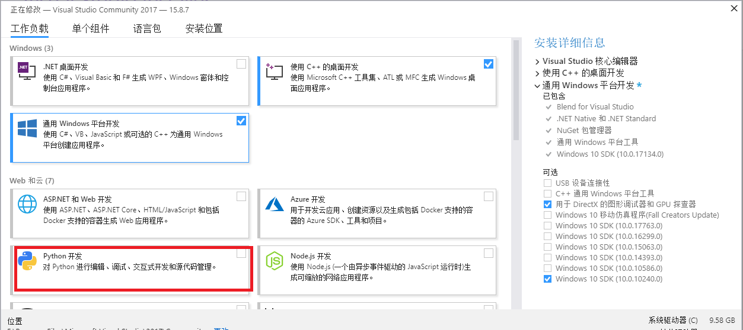
Task: Click 'Blend for Visual Studio' included item
Action: pos(595,107)
